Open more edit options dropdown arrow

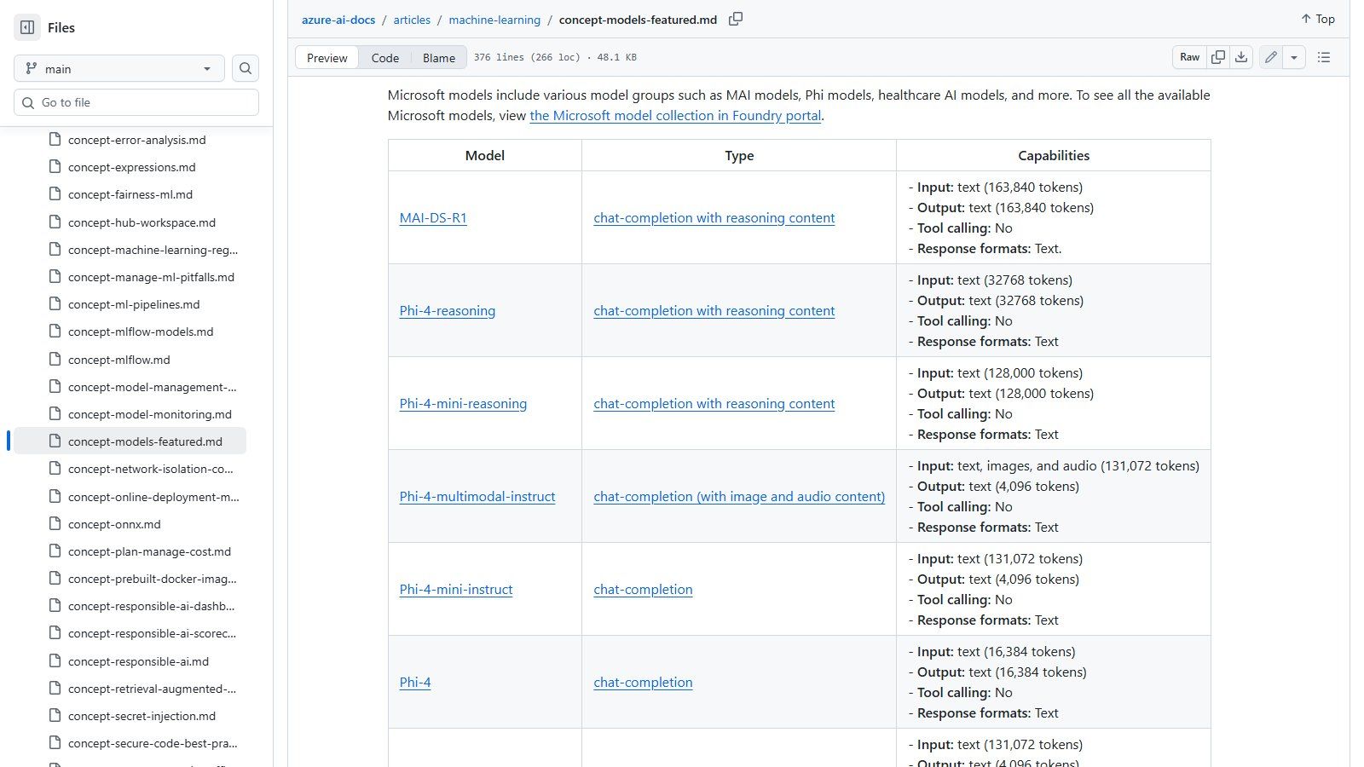pyautogui.click(x=1294, y=57)
